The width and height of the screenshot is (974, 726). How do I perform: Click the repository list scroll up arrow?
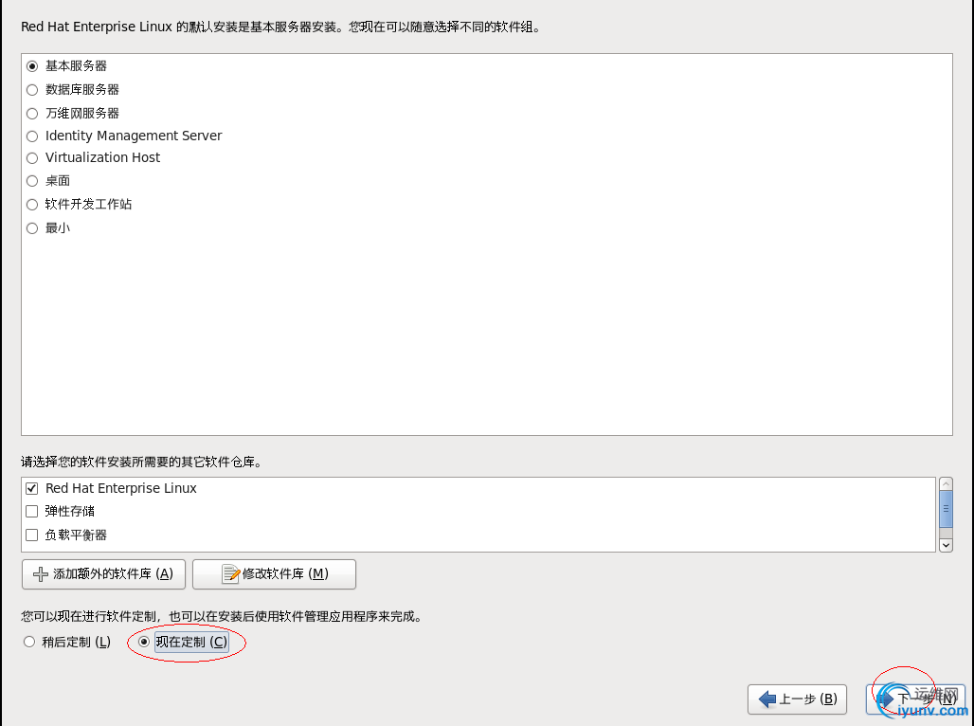point(946,484)
